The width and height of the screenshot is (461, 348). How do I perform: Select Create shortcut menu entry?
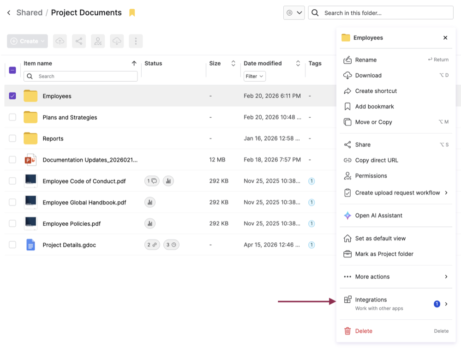[396, 91]
